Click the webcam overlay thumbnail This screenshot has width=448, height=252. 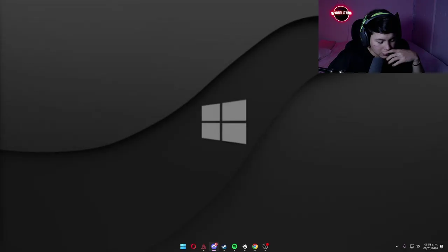click(x=383, y=36)
